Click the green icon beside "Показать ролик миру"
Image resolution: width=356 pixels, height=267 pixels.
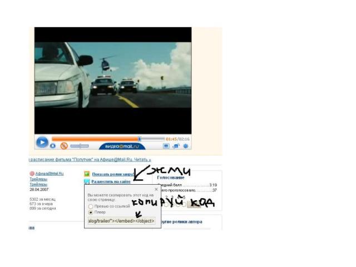pos(87,174)
